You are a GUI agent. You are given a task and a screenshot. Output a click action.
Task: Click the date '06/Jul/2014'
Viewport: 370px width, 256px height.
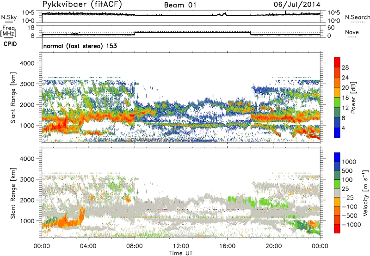tap(297, 5)
